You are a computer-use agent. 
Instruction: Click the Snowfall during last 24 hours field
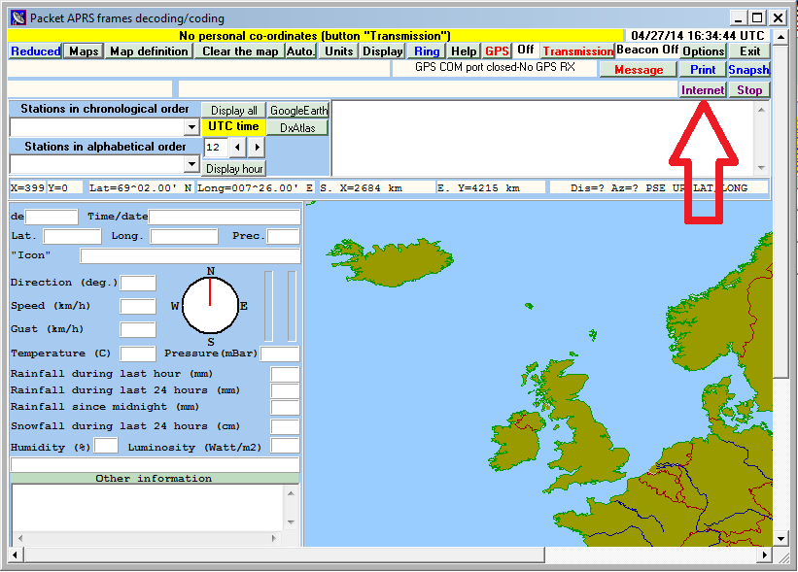(x=285, y=426)
